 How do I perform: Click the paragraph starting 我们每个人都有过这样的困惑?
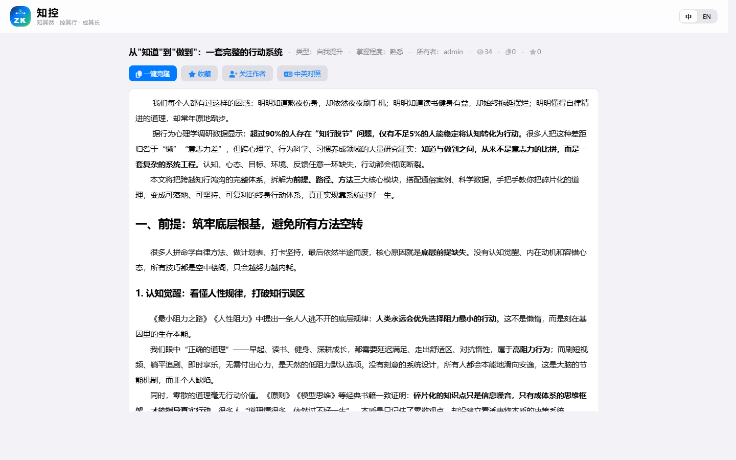(362, 110)
